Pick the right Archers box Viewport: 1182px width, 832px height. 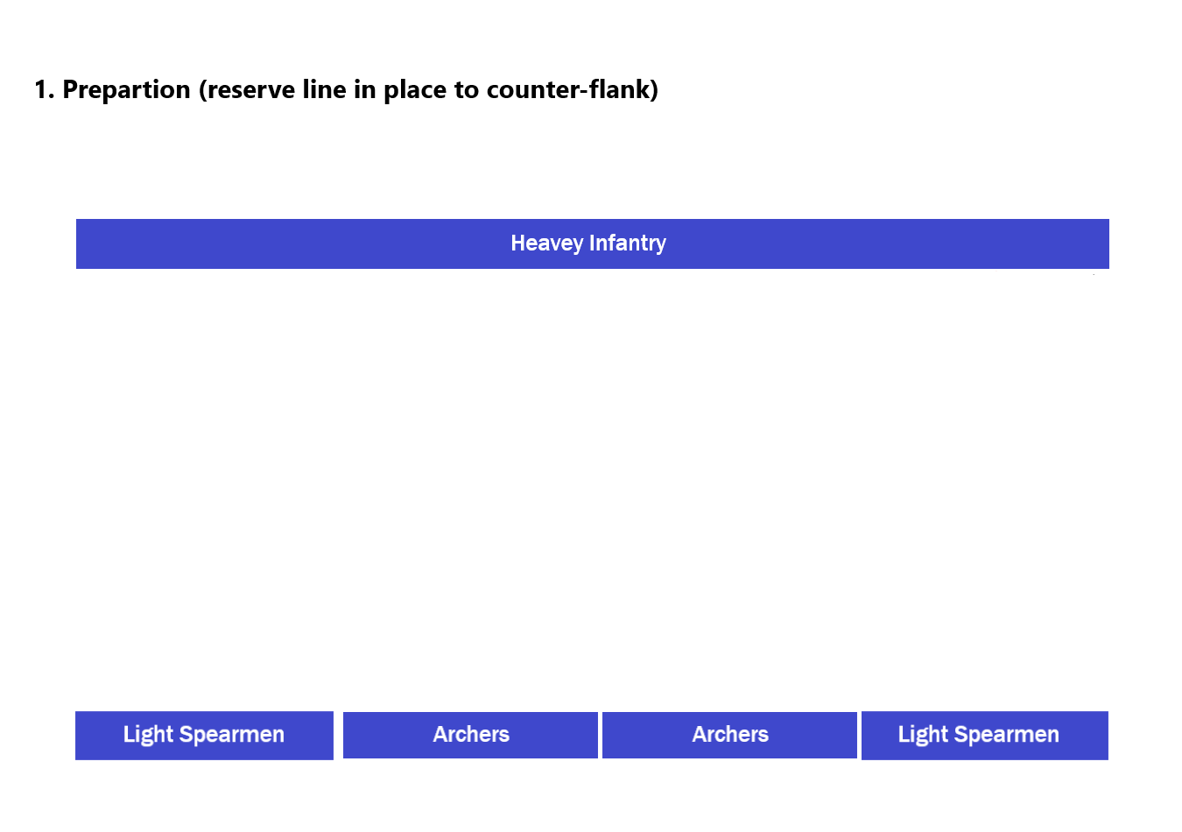[x=729, y=735]
